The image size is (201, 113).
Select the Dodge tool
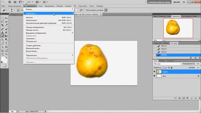[x=6, y=40]
